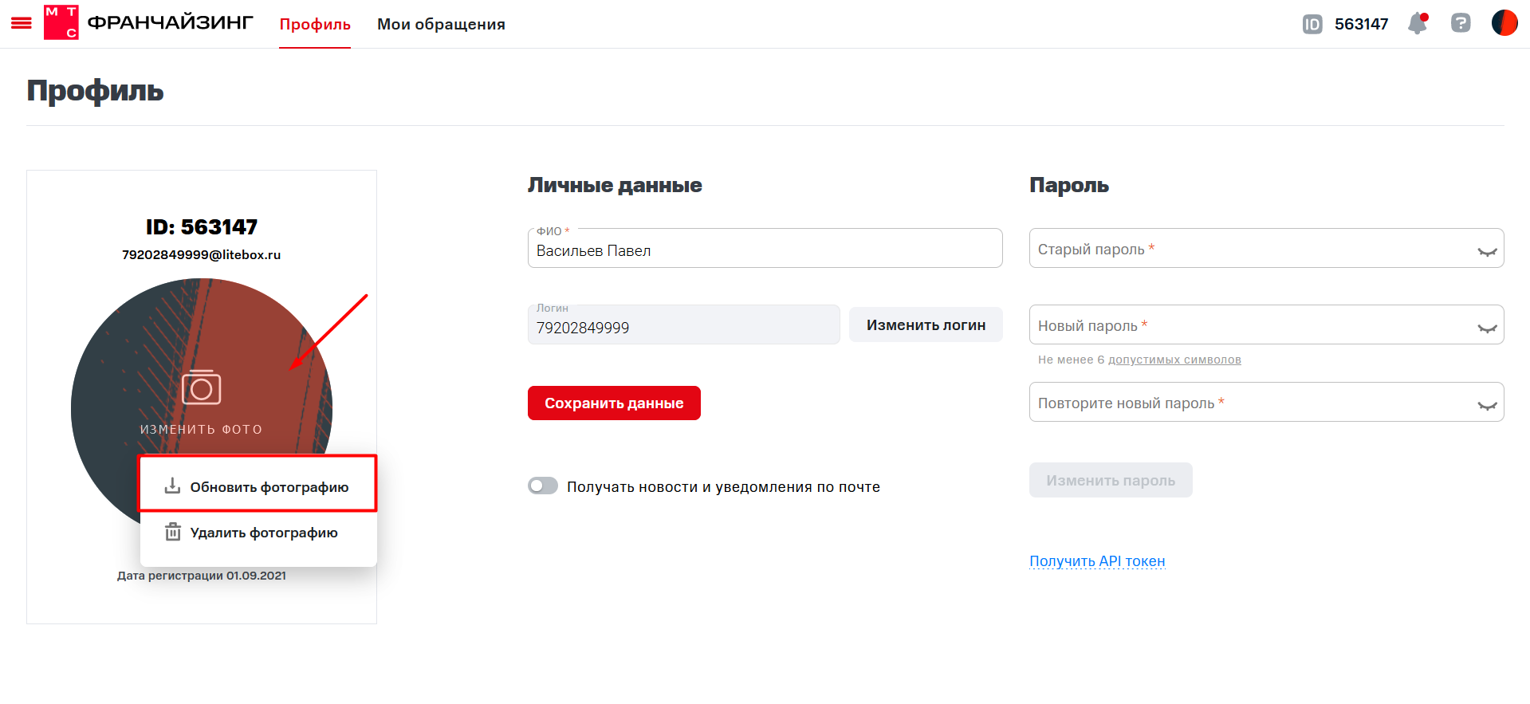Click the Сохранить данные button

pos(614,403)
